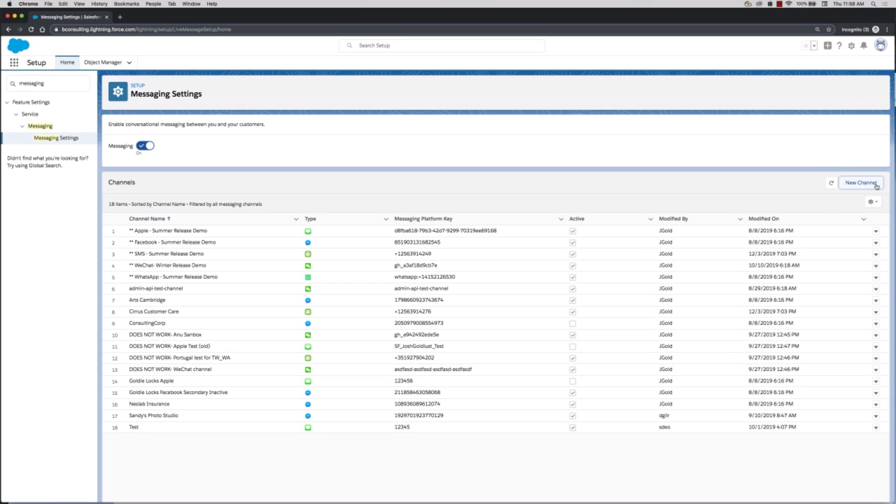Image resolution: width=896 pixels, height=504 pixels.
Task: Click WhatsApp type icon in row 5
Action: (x=308, y=277)
